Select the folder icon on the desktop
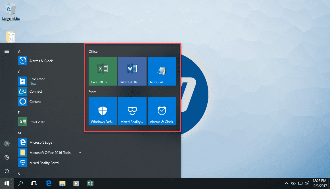Screen dimensions: 330x189 coord(11,37)
